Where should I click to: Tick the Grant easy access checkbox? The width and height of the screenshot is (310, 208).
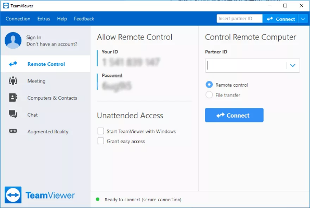click(100, 141)
